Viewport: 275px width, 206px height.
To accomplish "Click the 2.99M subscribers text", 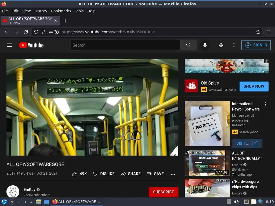I will 37,195.
